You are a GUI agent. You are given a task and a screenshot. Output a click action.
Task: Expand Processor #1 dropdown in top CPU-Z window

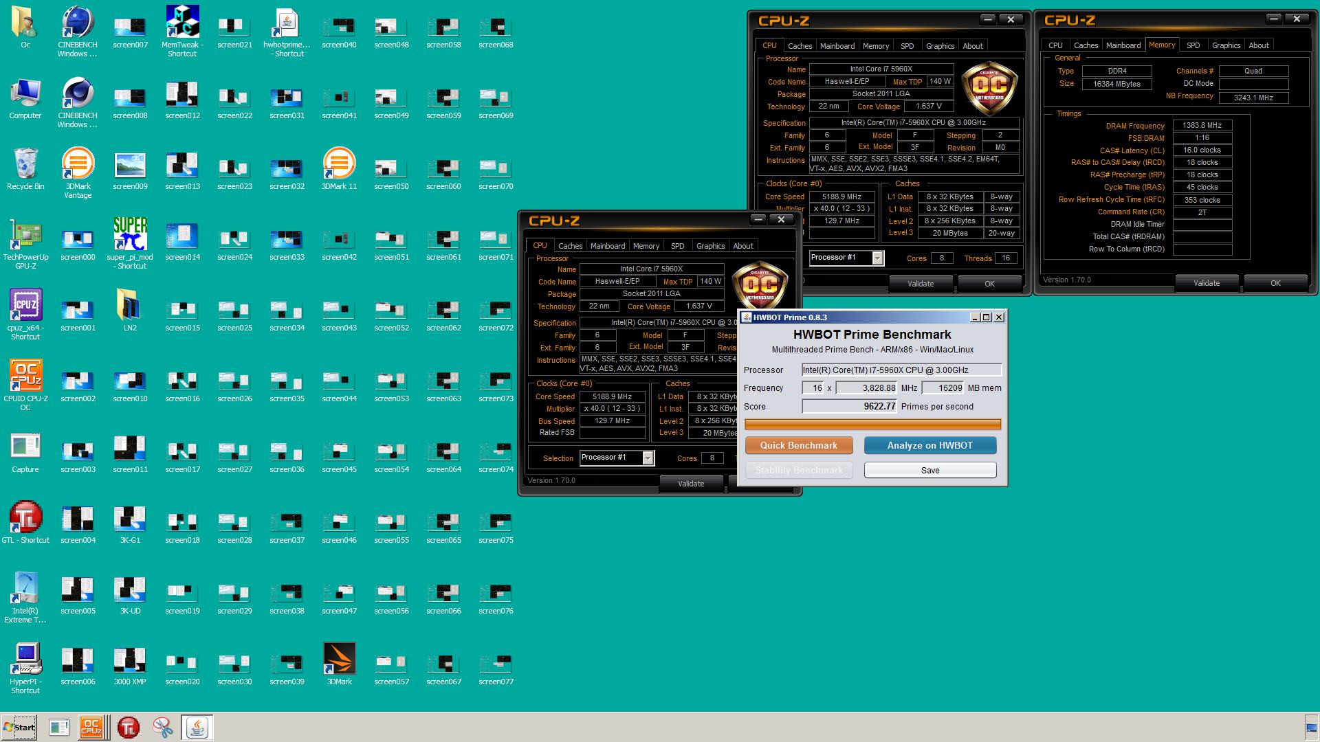[x=877, y=258]
